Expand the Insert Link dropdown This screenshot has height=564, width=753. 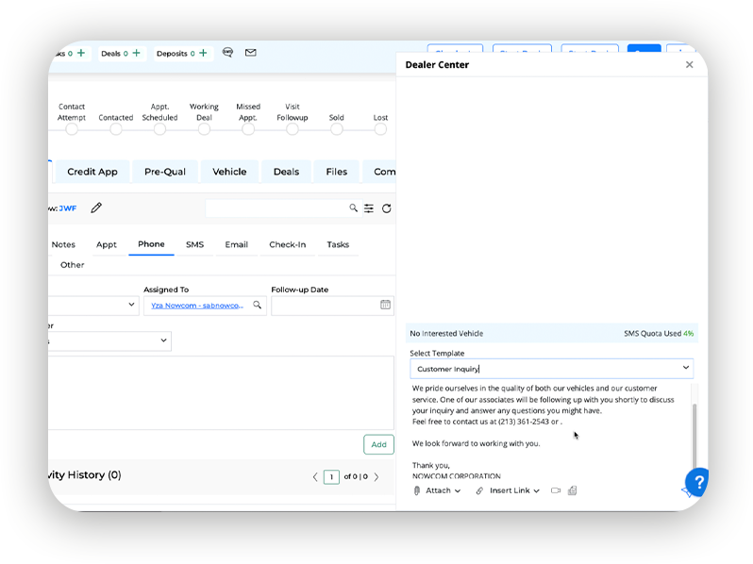(508, 490)
